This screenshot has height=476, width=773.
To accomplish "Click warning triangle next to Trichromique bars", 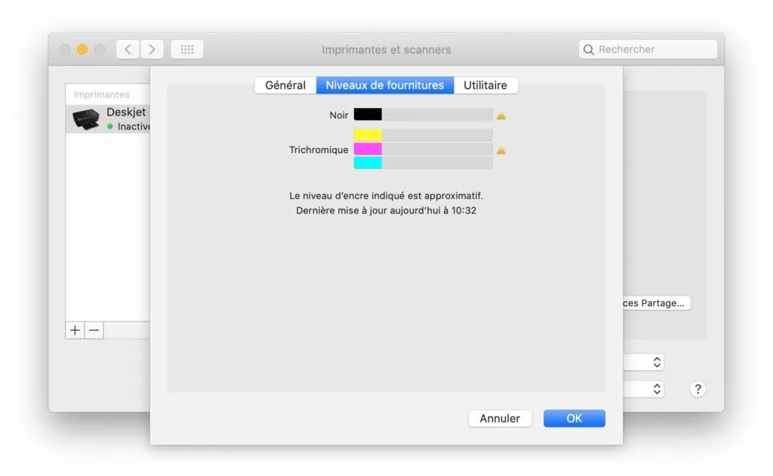I will tap(501, 150).
